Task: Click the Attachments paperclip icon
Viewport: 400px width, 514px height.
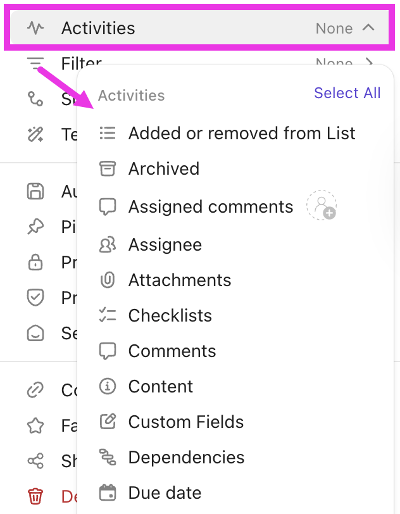Action: tap(108, 280)
